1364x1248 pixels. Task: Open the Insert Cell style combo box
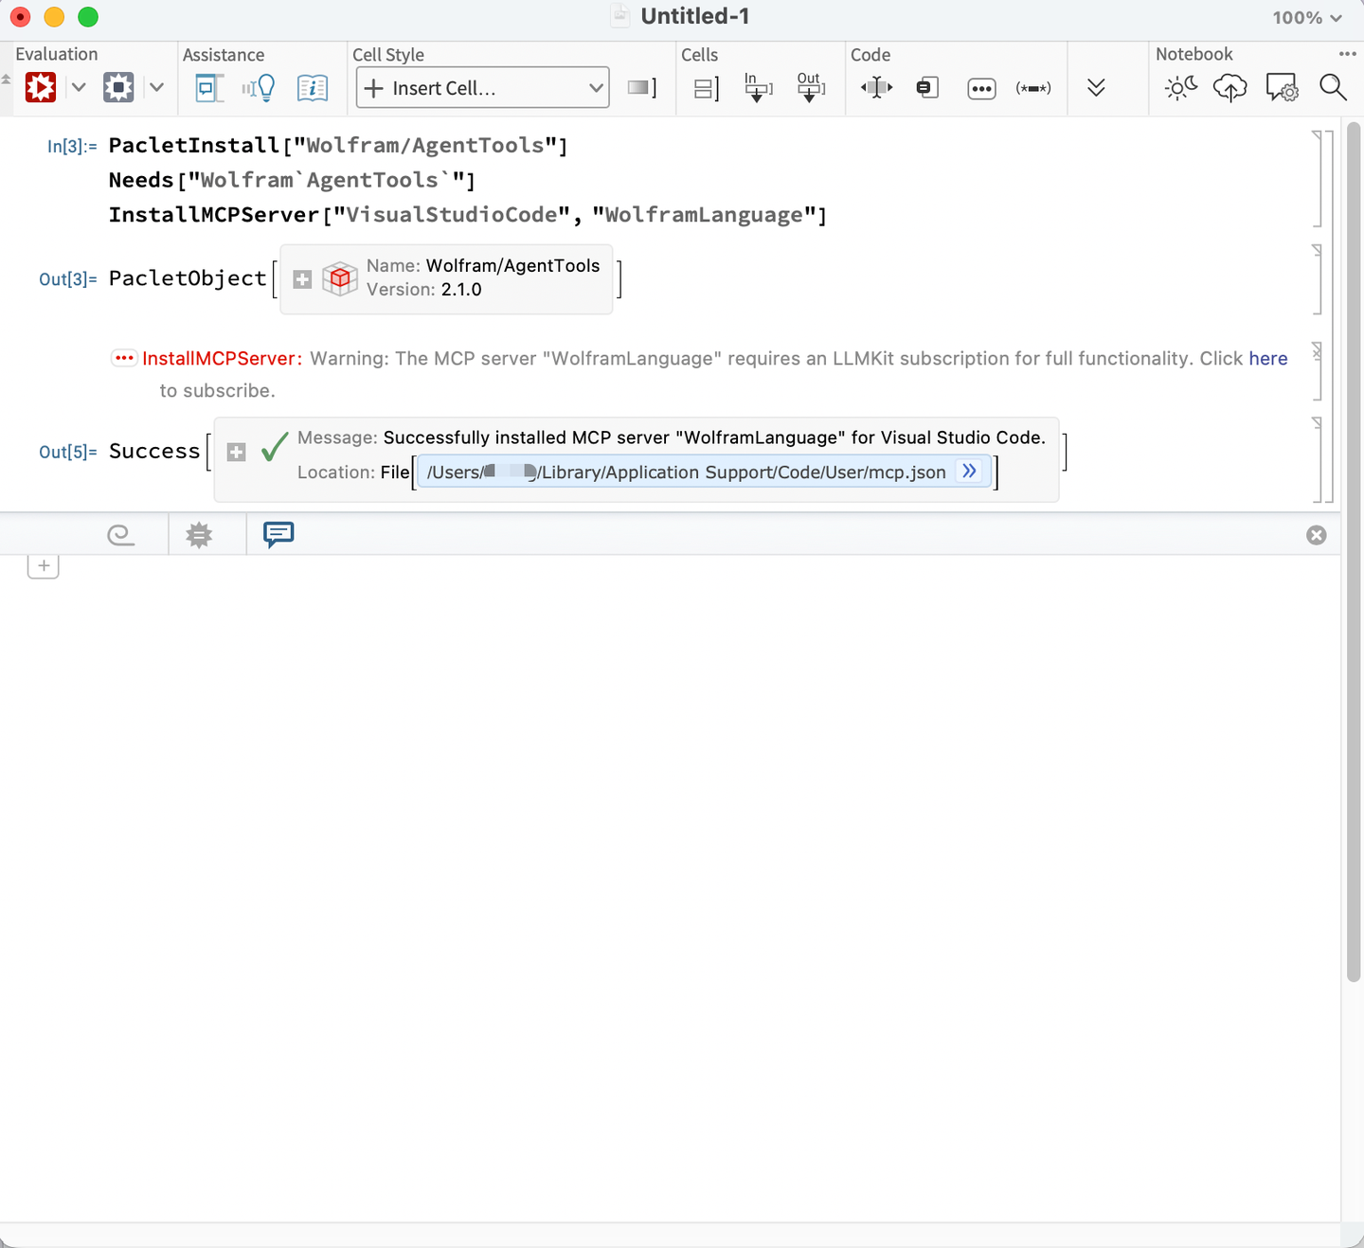pyautogui.click(x=483, y=88)
